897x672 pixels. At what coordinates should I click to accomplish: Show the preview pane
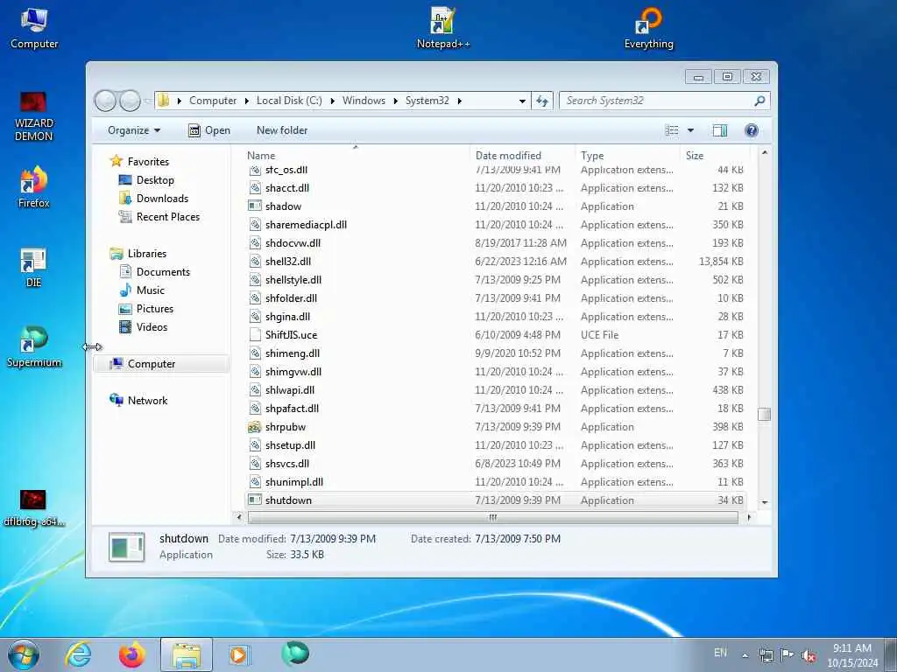[720, 131]
